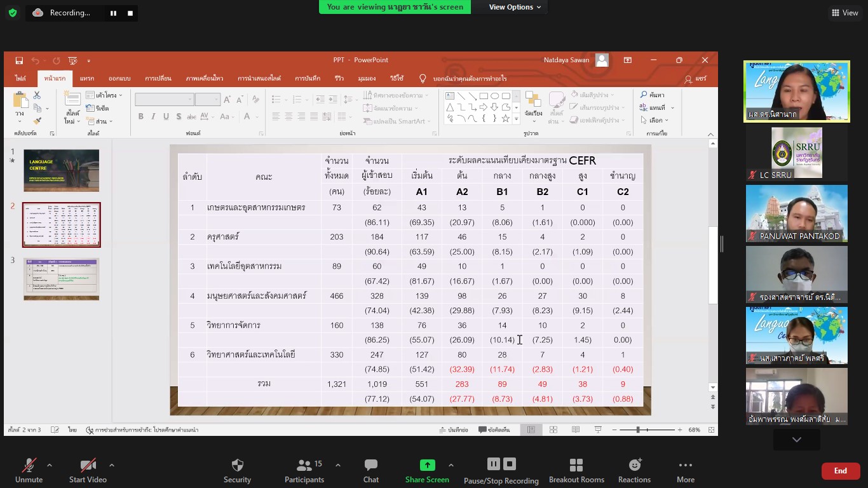Change layout with View button
The width and height of the screenshot is (868, 488).
coord(844,13)
